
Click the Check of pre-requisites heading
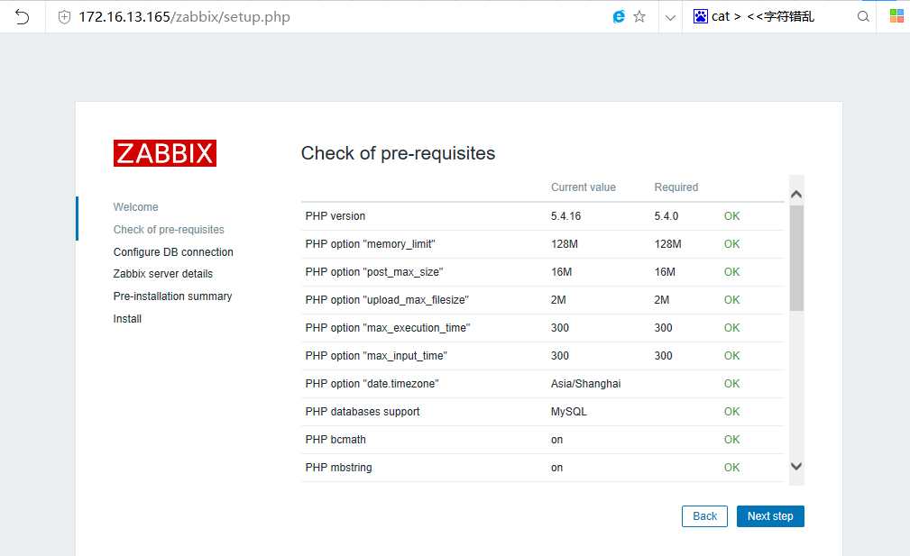[x=398, y=153]
